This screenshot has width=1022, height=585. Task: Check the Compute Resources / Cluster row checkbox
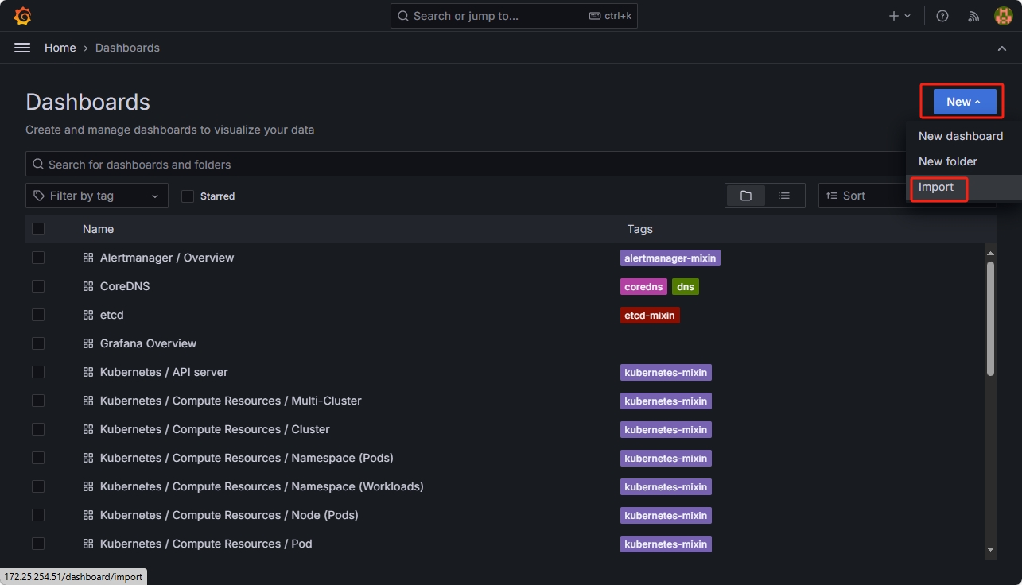[x=38, y=429]
